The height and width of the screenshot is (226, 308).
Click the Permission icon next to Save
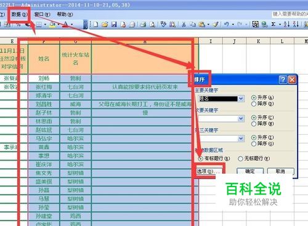click(123, 25)
